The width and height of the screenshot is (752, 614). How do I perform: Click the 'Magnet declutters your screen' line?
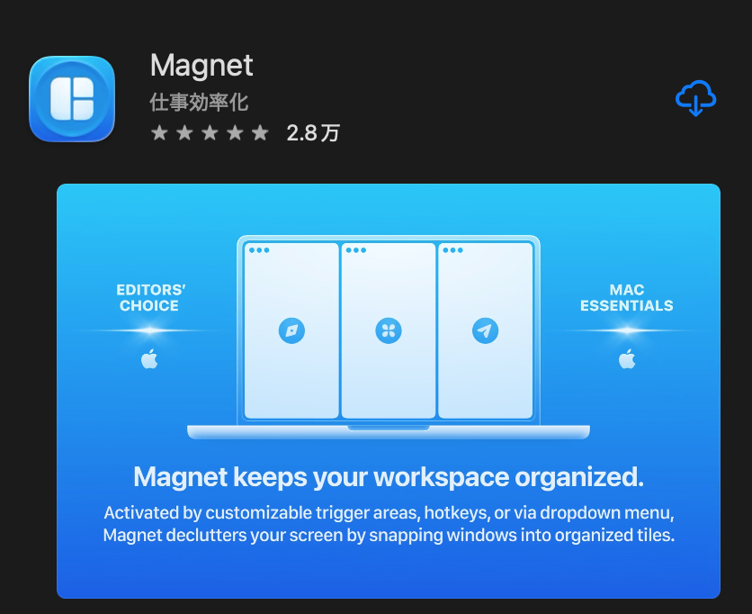tap(389, 535)
